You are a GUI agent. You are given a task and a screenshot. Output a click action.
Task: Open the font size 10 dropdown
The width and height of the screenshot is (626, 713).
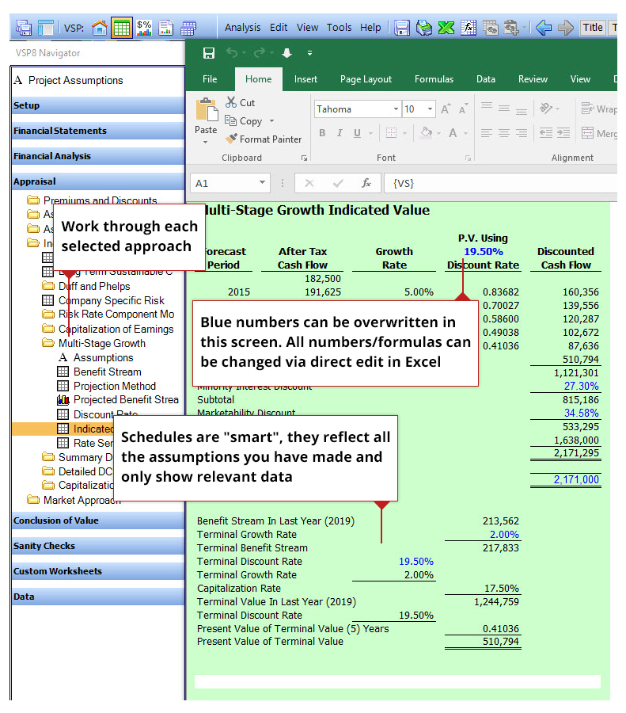coord(430,109)
